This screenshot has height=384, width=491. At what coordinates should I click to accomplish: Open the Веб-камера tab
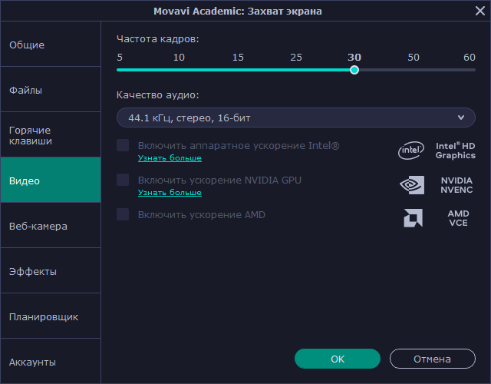pos(51,225)
